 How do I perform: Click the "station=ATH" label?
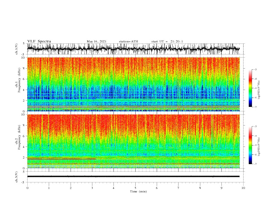(x=128, y=41)
